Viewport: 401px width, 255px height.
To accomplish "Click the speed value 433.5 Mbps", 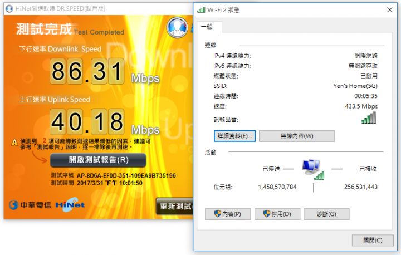I will pyautogui.click(x=361, y=106).
